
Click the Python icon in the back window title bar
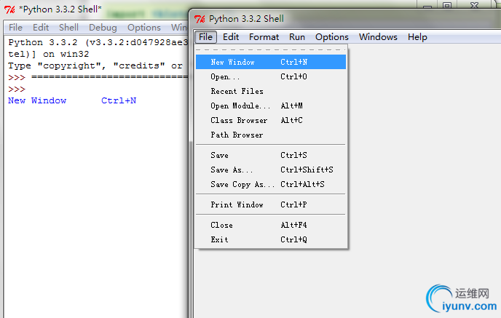click(x=9, y=9)
